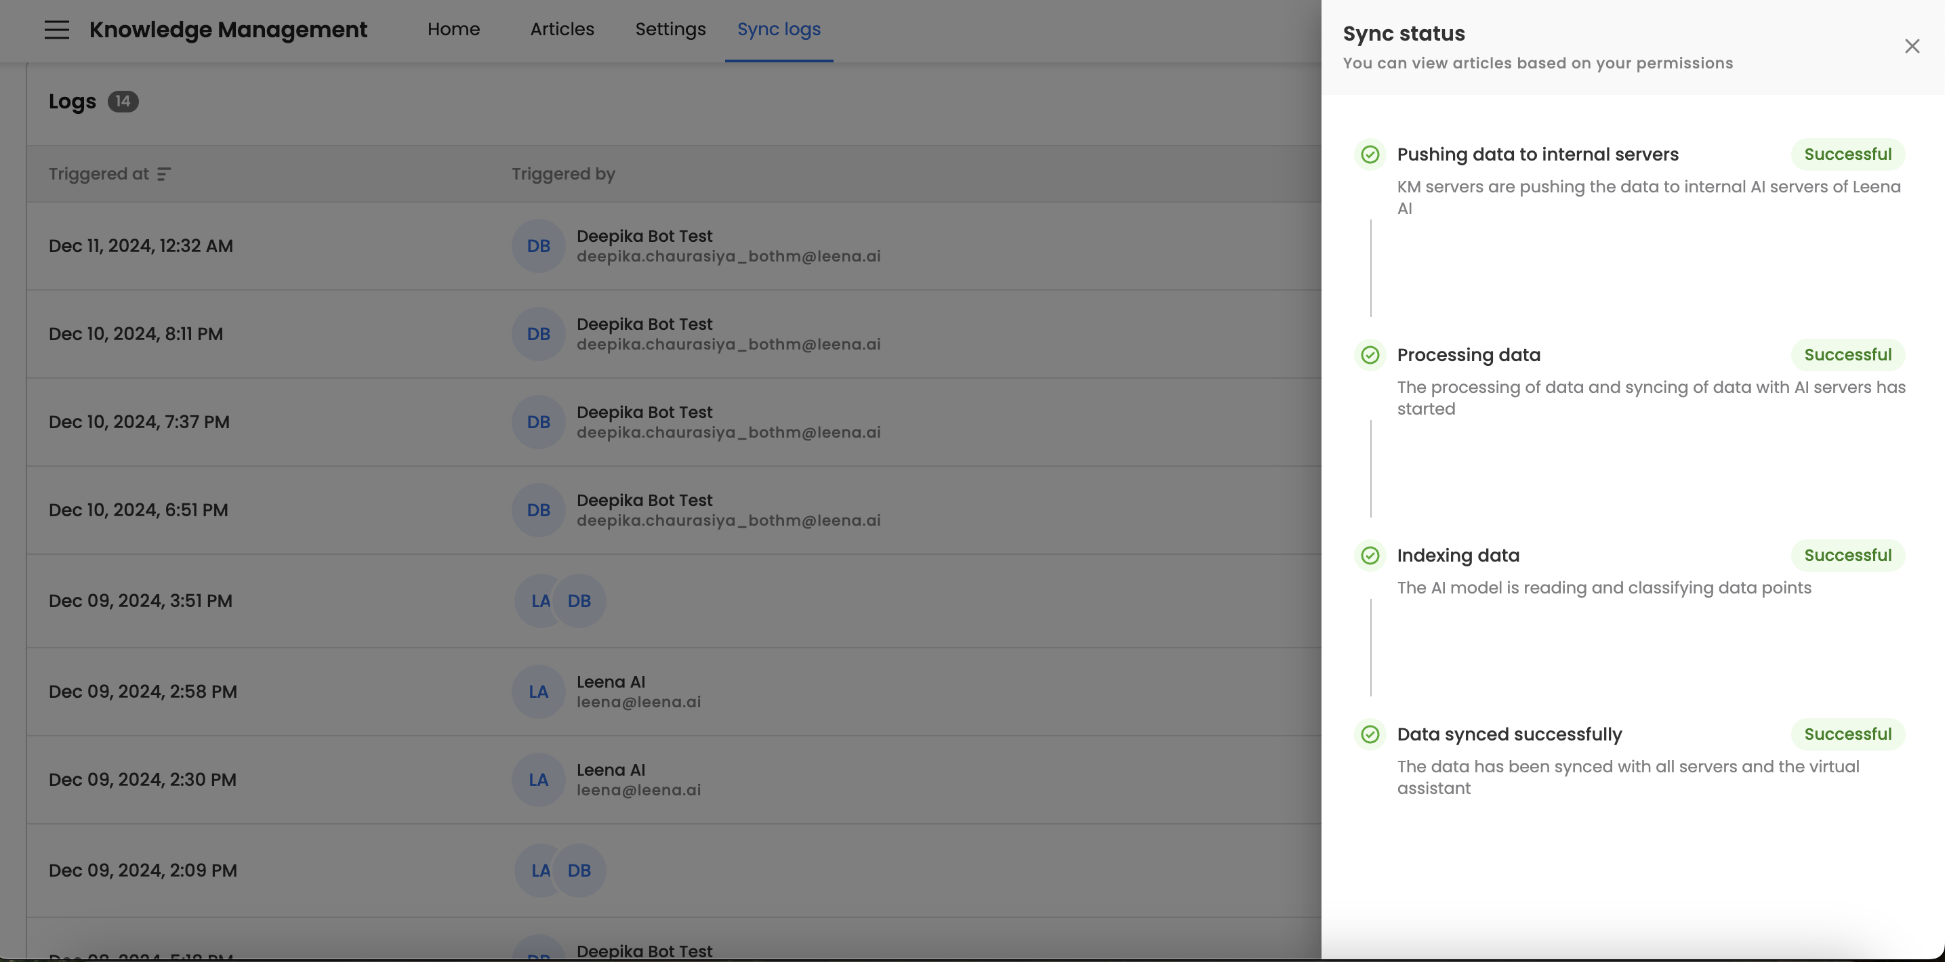The width and height of the screenshot is (1945, 962).
Task: Click Pushing data step green check icon
Action: click(1370, 154)
